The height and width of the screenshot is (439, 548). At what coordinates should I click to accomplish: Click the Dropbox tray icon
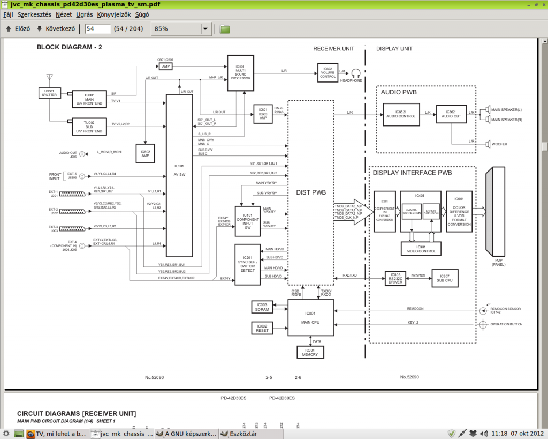[473, 434]
